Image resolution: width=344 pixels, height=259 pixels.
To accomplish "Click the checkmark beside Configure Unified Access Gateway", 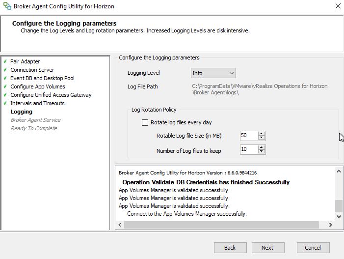I will (x=5, y=95).
